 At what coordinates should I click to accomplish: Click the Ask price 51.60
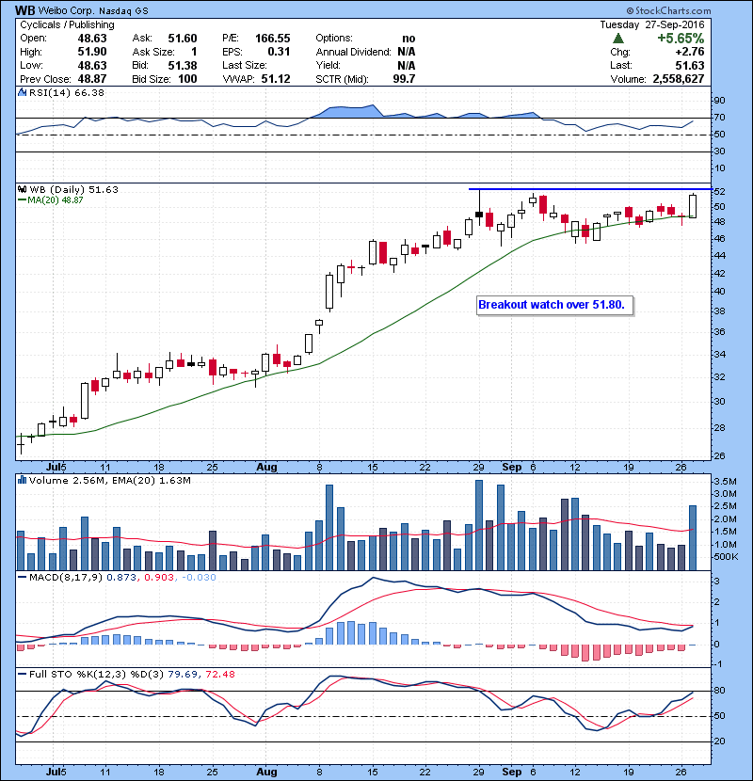183,39
